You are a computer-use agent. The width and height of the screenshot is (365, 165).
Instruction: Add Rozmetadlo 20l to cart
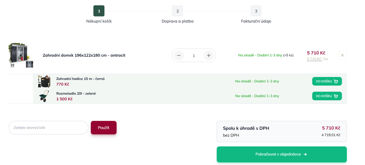click(327, 96)
